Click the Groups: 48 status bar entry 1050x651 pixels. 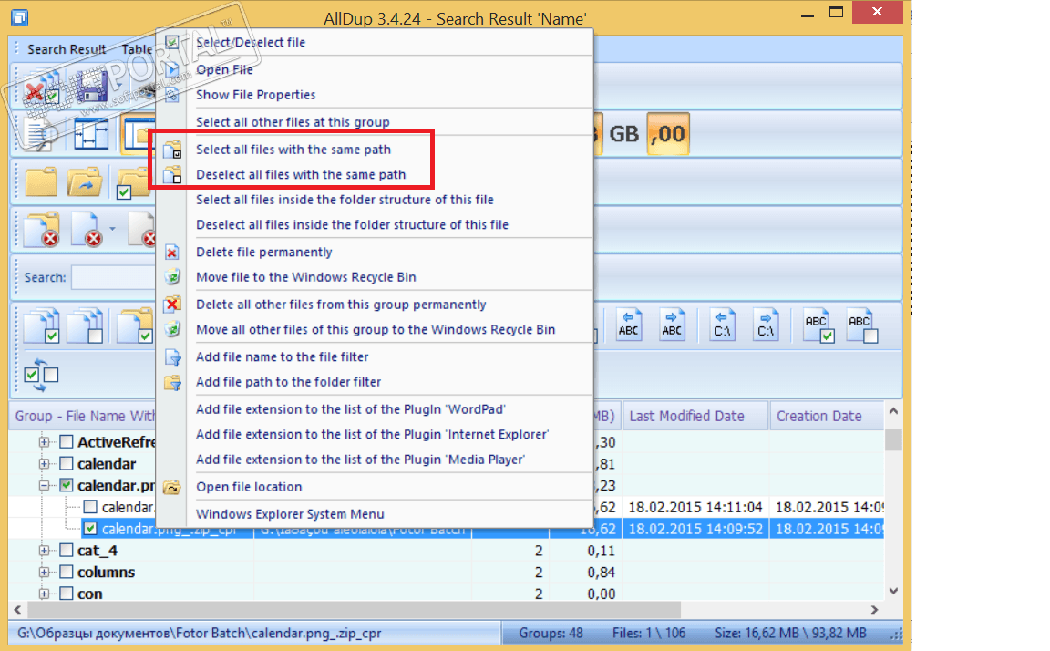point(551,633)
